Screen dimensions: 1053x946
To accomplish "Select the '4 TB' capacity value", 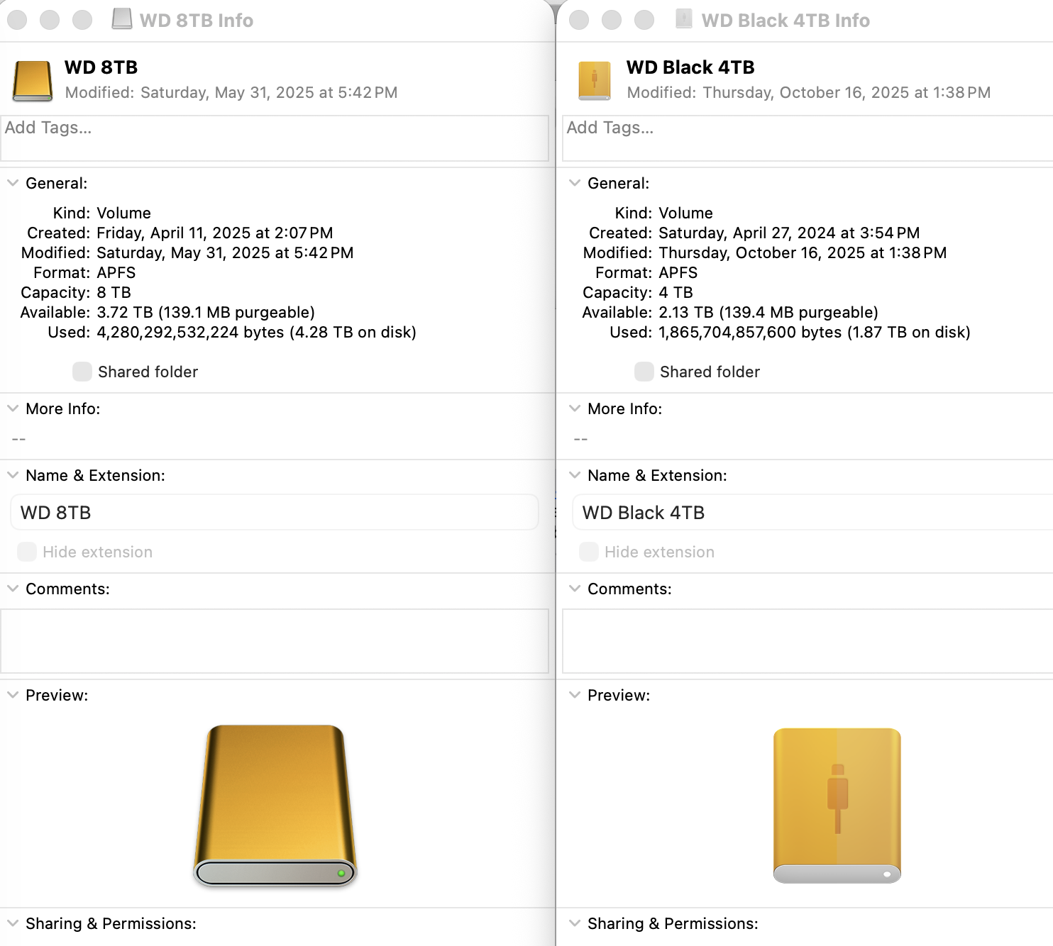I will [x=676, y=292].
